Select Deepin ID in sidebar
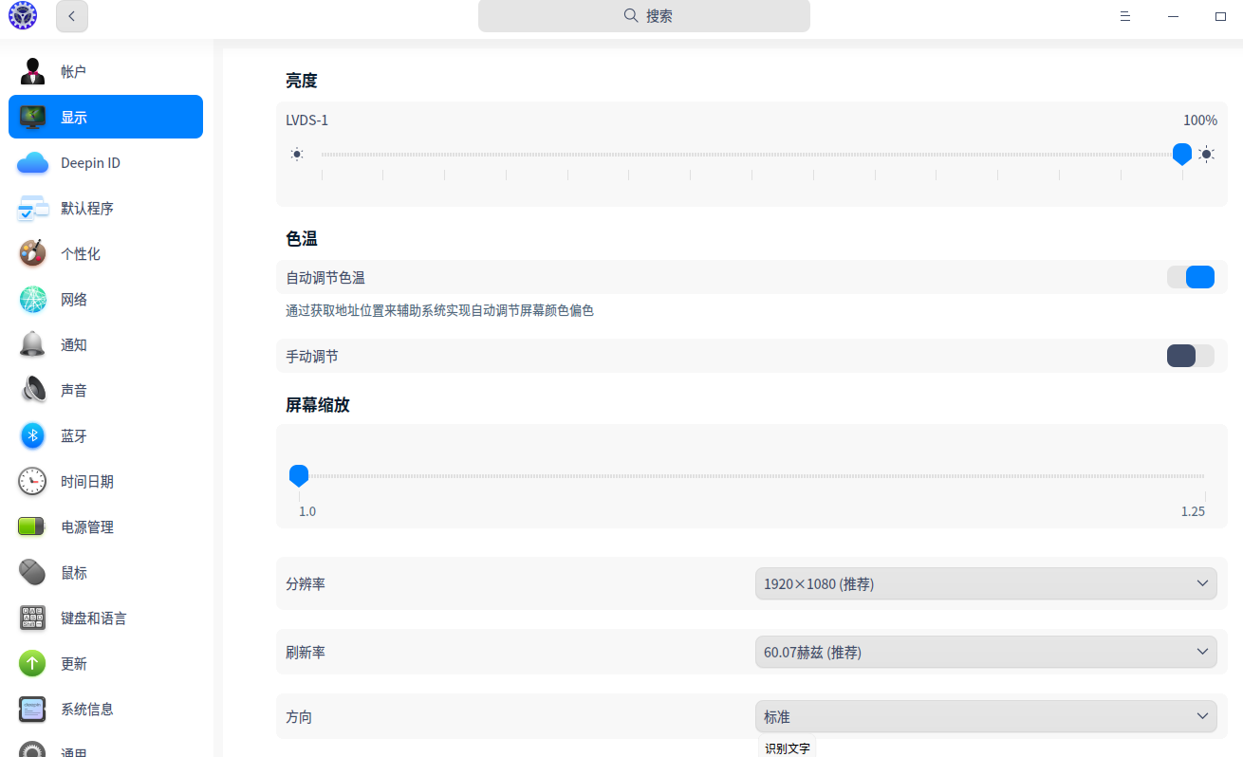Screen dimensions: 1243x757 coord(105,163)
